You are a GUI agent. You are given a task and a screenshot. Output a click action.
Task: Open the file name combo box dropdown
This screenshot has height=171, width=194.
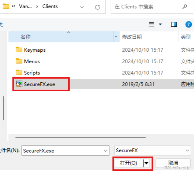tap(106, 151)
